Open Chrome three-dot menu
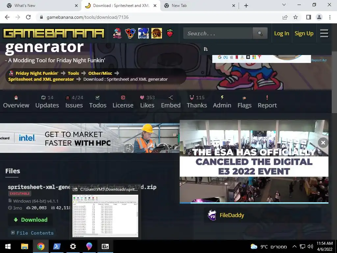337x253 pixels. 330,17
